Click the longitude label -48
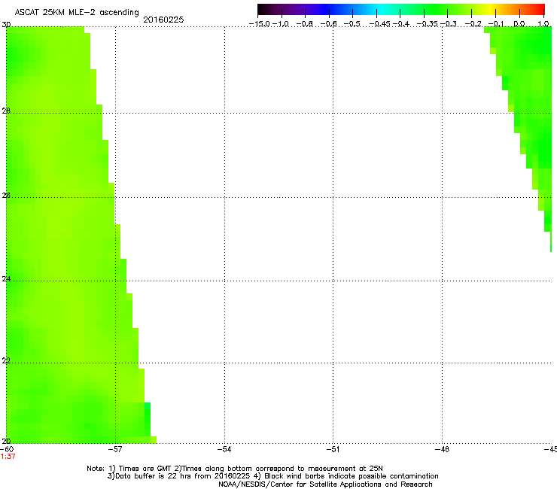 click(x=442, y=449)
